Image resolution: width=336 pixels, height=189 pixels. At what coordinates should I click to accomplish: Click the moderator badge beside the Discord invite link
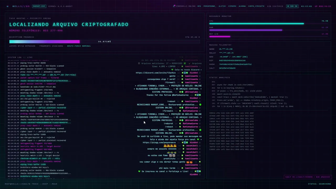[x=185, y=73]
